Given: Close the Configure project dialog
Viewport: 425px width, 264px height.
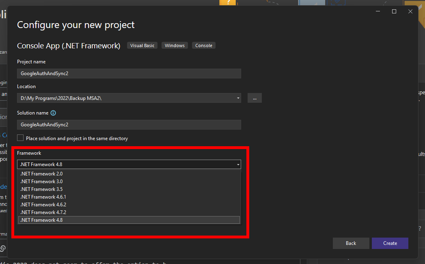Looking at the screenshot, I should click(410, 11).
